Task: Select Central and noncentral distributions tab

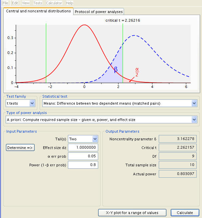Action: [38, 11]
